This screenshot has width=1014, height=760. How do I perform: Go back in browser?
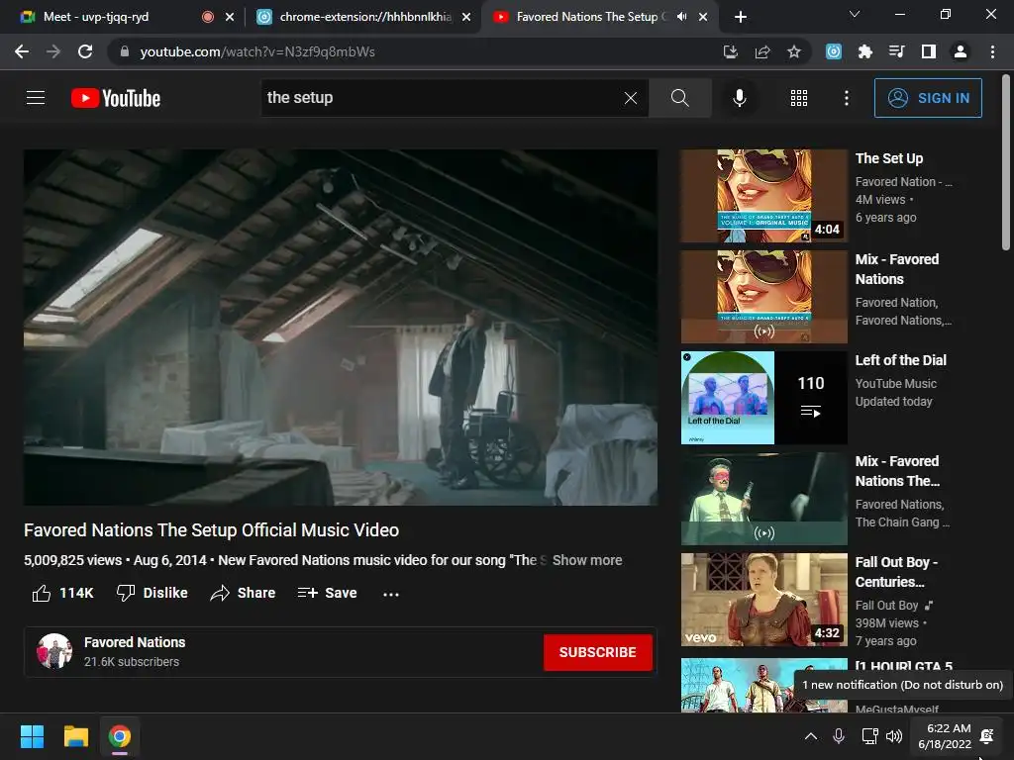22,51
